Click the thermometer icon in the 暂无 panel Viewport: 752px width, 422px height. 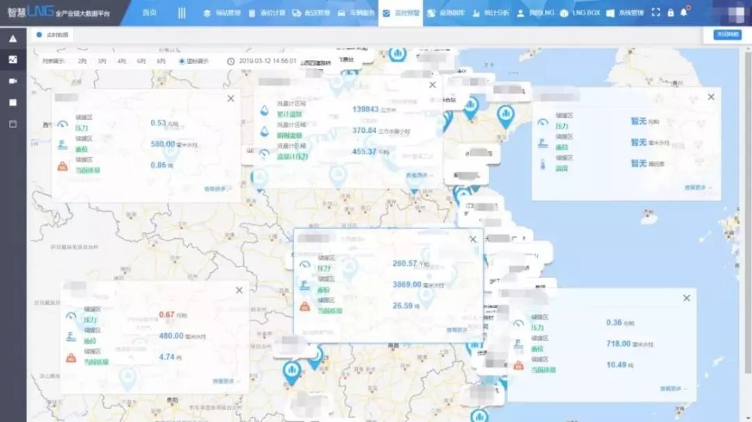[543, 164]
